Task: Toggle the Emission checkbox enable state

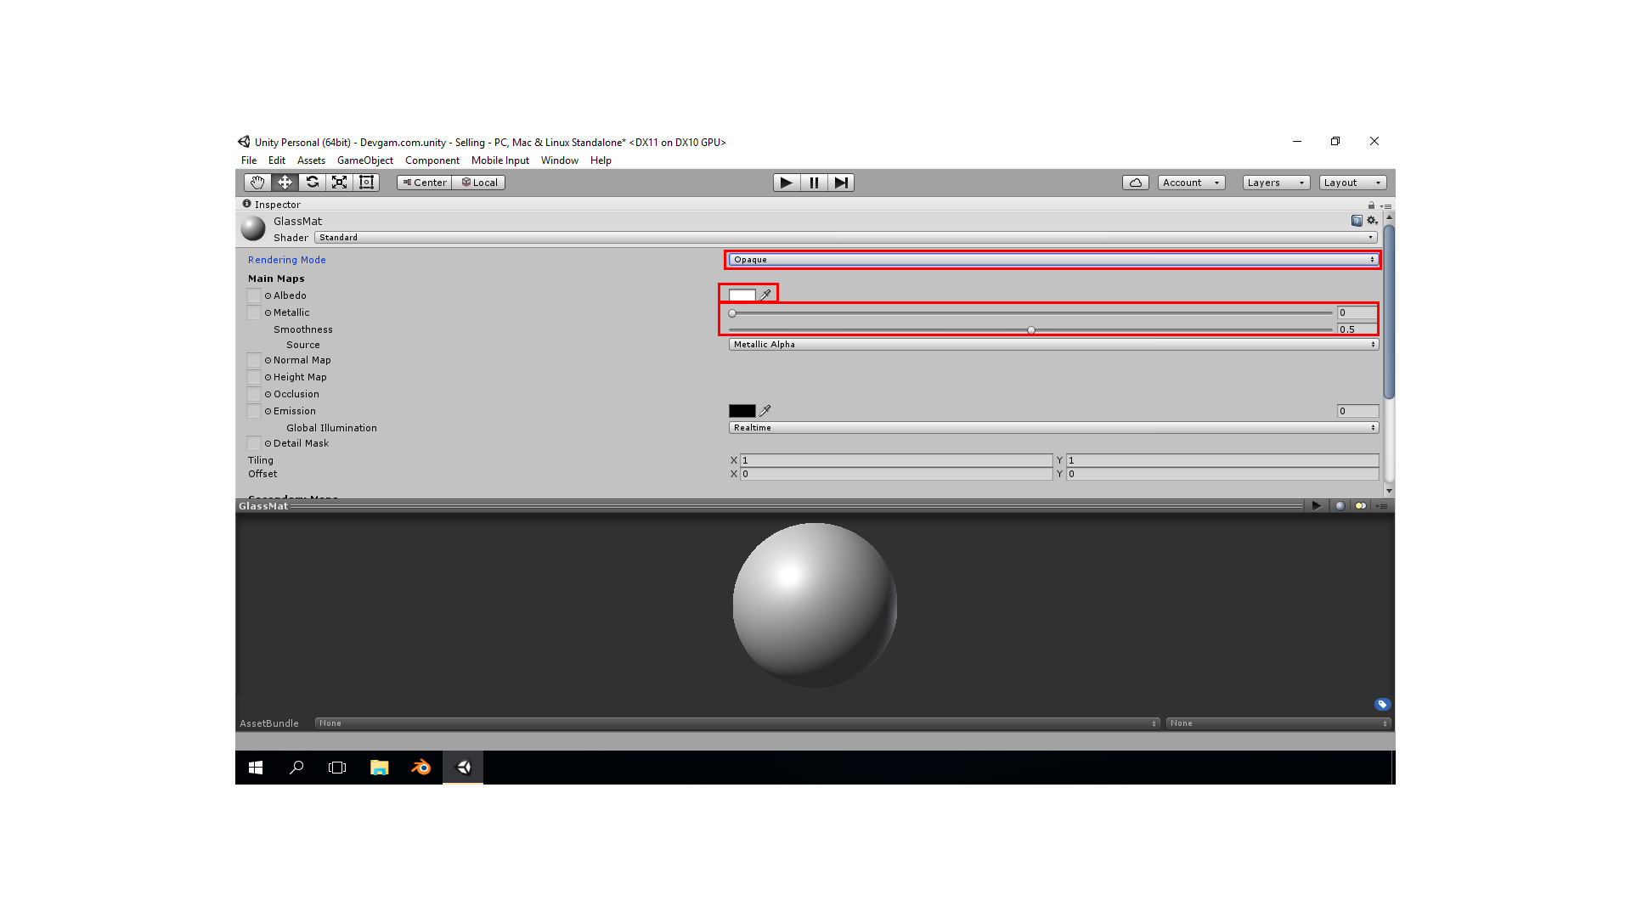Action: [252, 411]
